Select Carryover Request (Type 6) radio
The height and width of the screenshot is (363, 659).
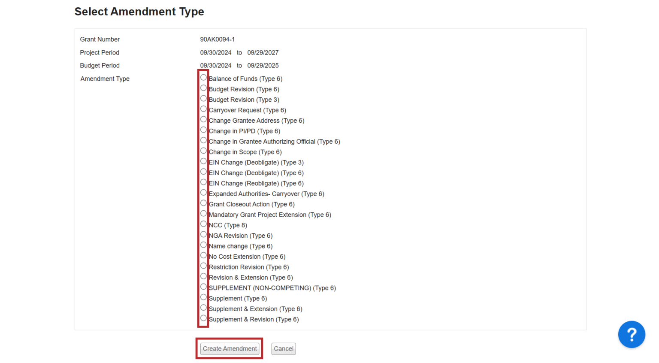click(203, 109)
